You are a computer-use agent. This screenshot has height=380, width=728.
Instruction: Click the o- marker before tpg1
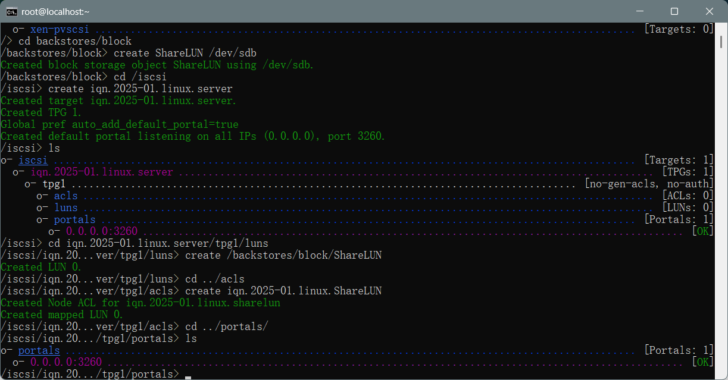pos(30,184)
